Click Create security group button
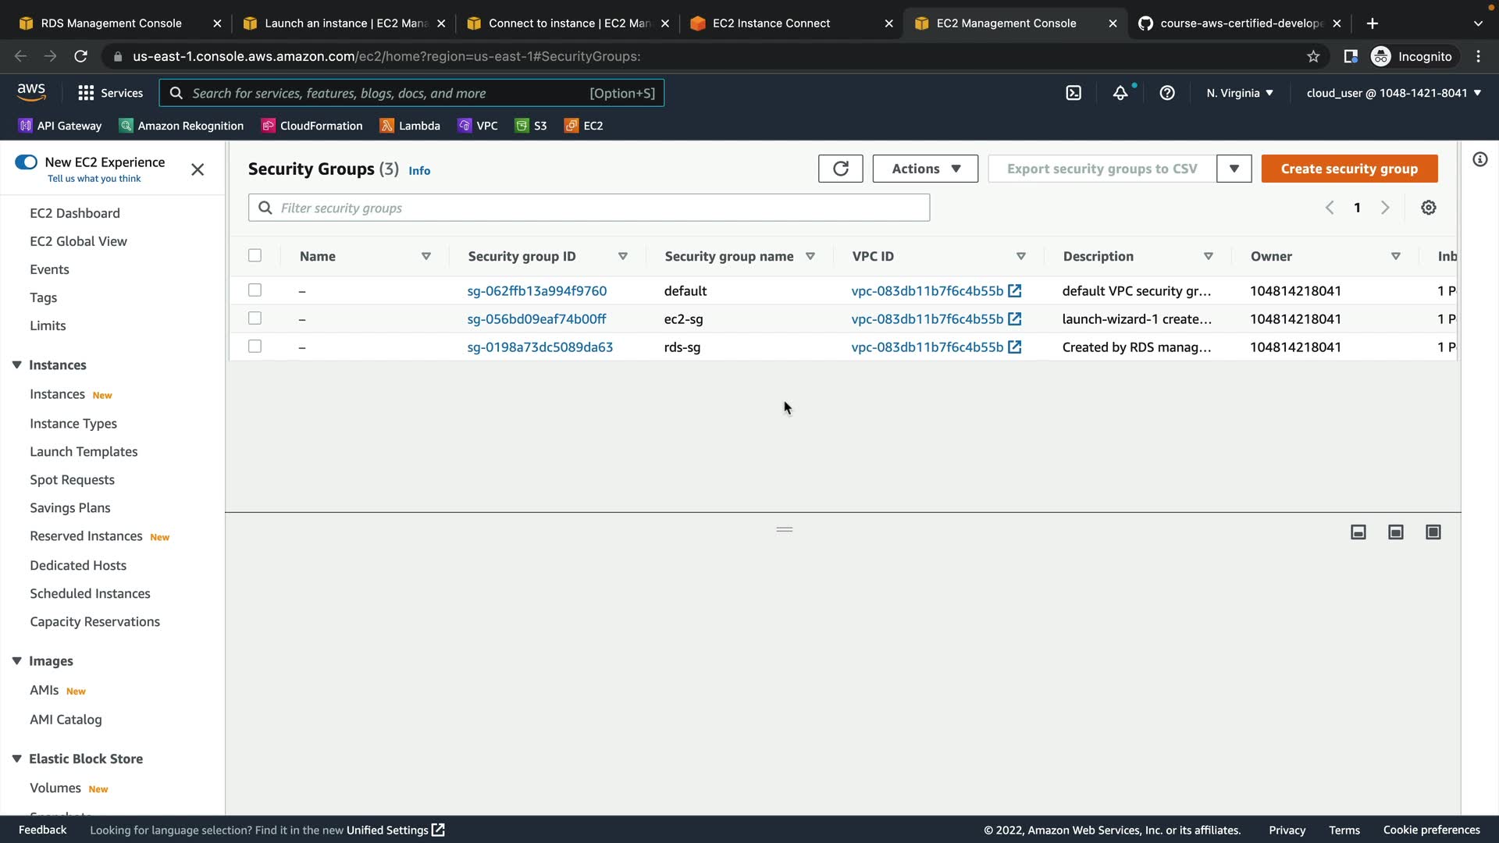1499x843 pixels. (x=1348, y=169)
